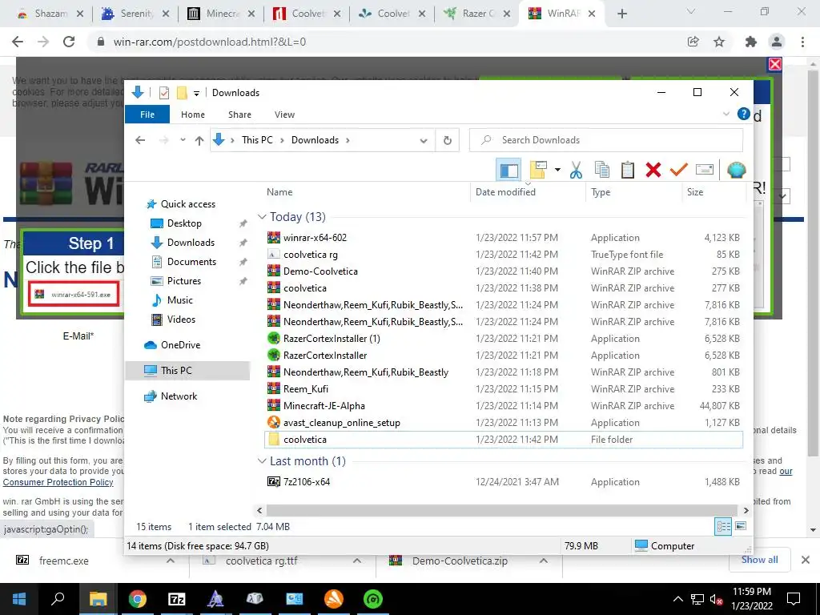Screen dimensions: 820x615
Task: Select 7z2106-x64 application
Action: 504,481
